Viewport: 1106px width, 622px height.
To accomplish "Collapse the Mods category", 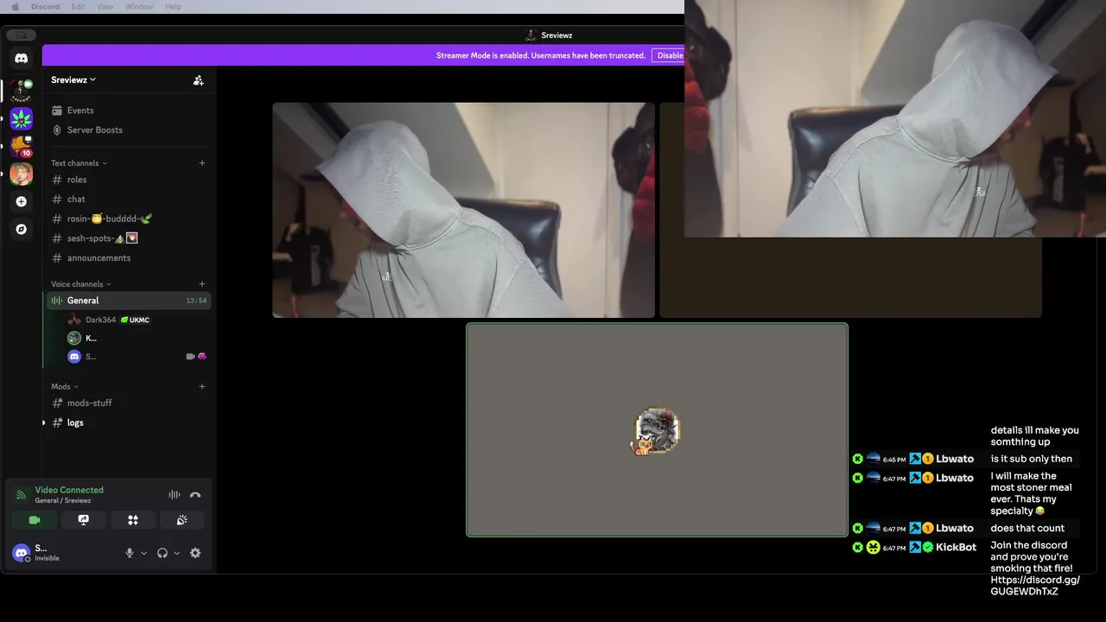I will coord(65,386).
